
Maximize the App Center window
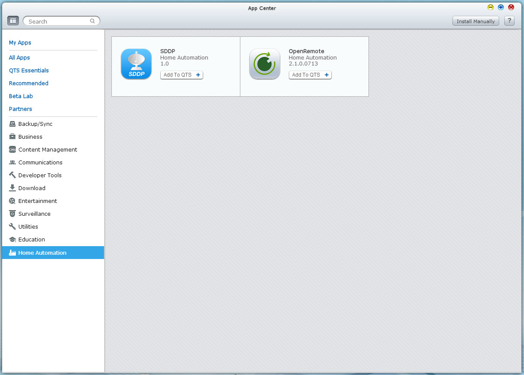coord(501,7)
